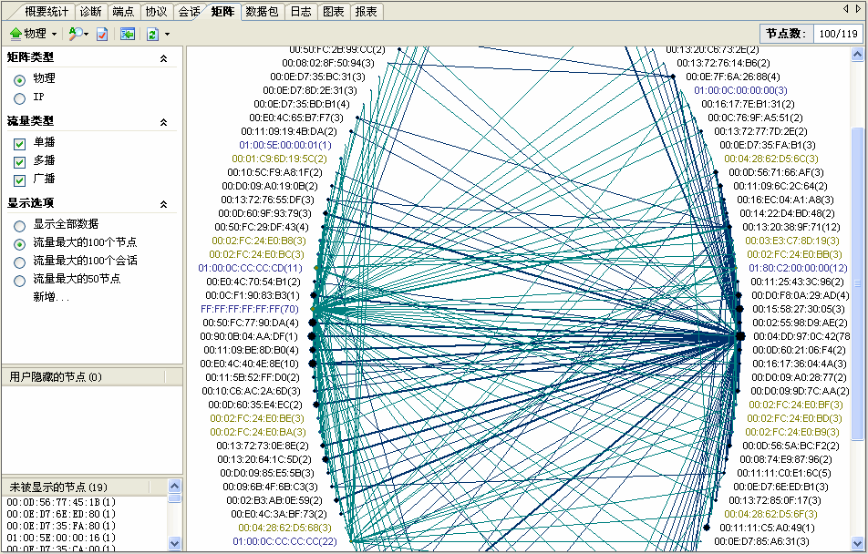The height and width of the screenshot is (554, 868).
Task: Click the red checkmark selection icon
Action: pyautogui.click(x=101, y=34)
